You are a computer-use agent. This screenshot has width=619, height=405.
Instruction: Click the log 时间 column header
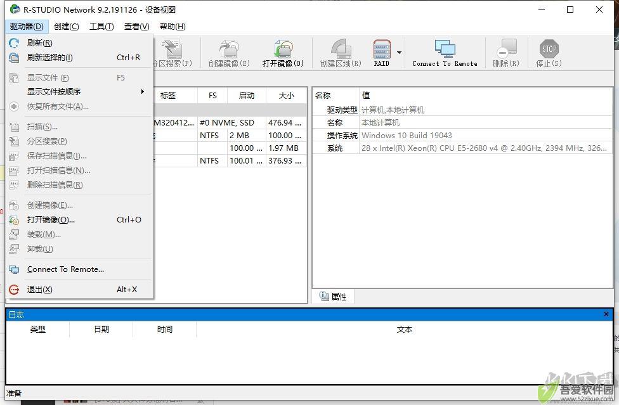click(165, 330)
